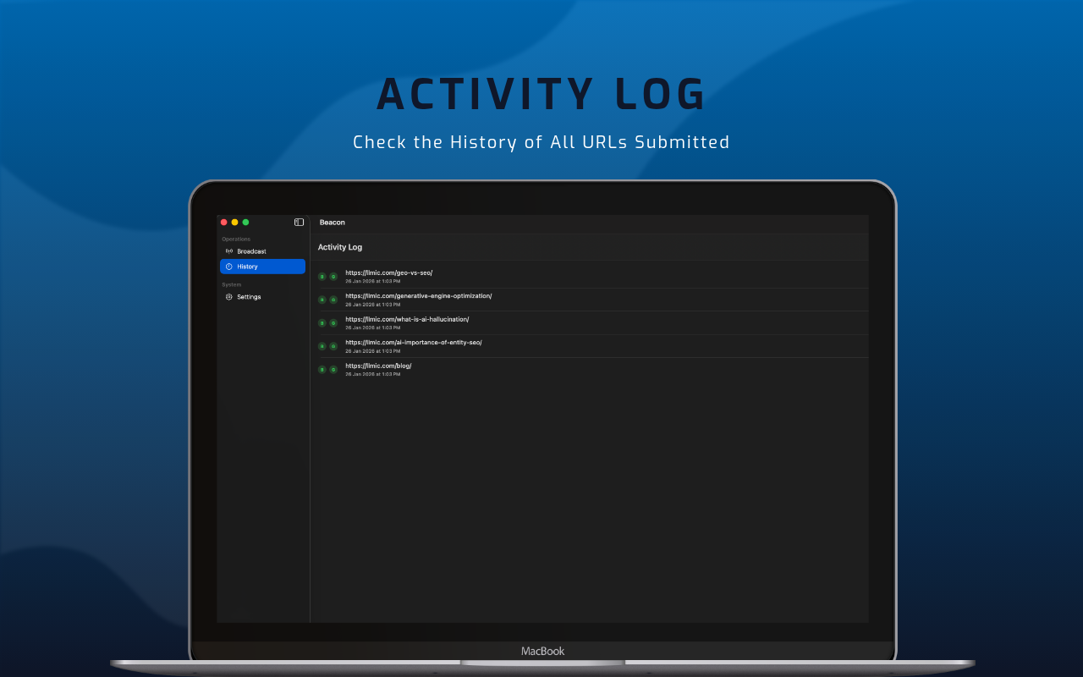The height and width of the screenshot is (677, 1083).
Task: Toggle the Google indicator on the blog row
Action: 333,369
